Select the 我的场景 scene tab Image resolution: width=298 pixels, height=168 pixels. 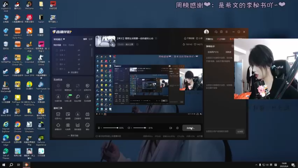(57, 45)
